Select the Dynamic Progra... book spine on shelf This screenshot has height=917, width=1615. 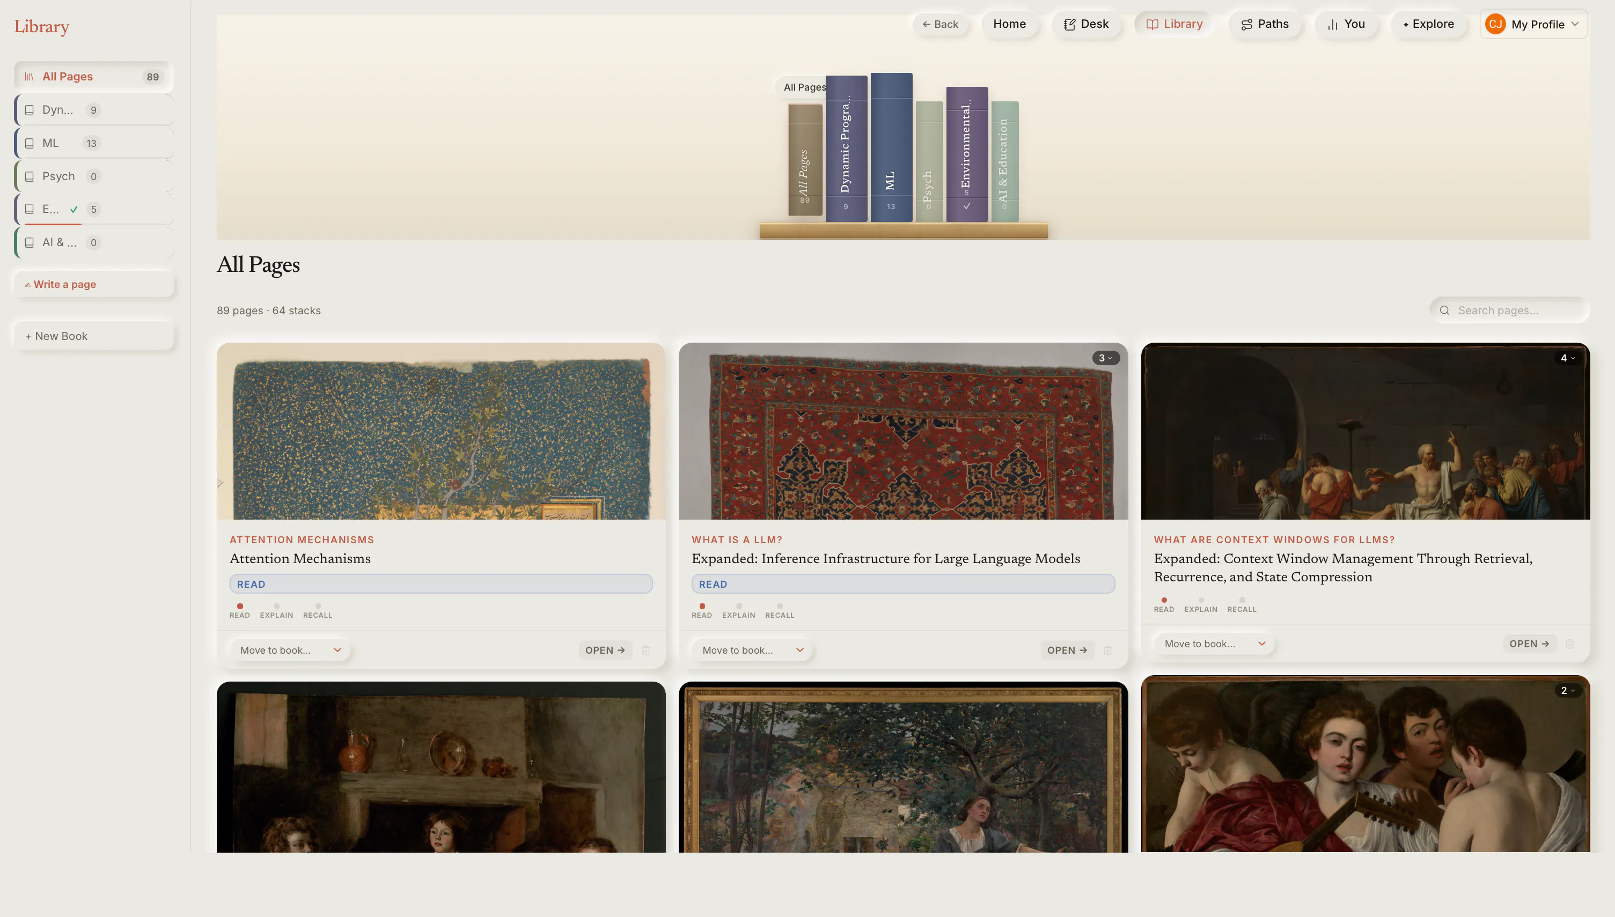tap(846, 148)
